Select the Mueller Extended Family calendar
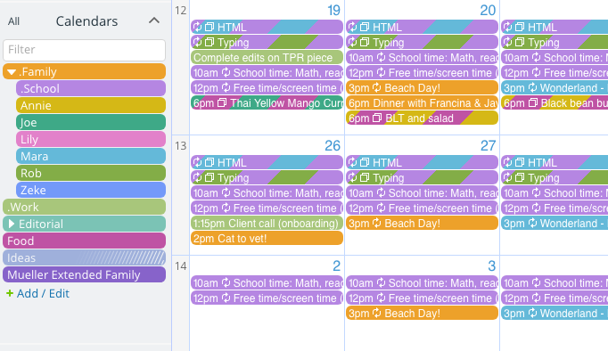Screen dimensions: 608x351 pos(84,274)
